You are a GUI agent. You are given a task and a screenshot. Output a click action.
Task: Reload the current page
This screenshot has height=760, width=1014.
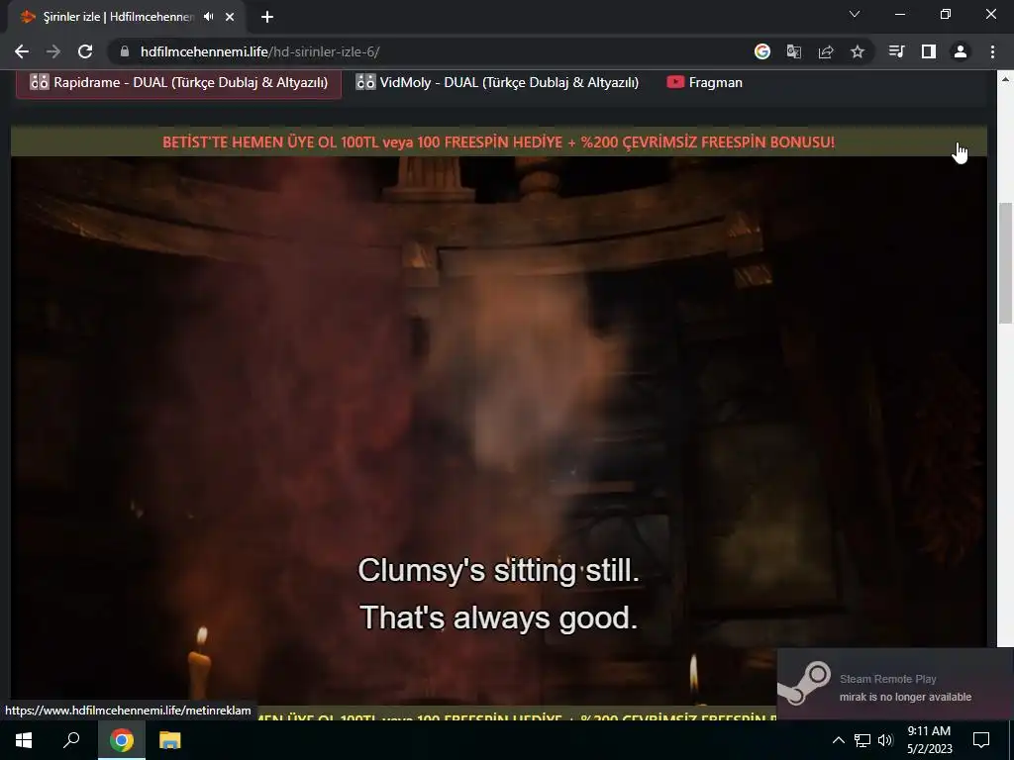click(85, 51)
